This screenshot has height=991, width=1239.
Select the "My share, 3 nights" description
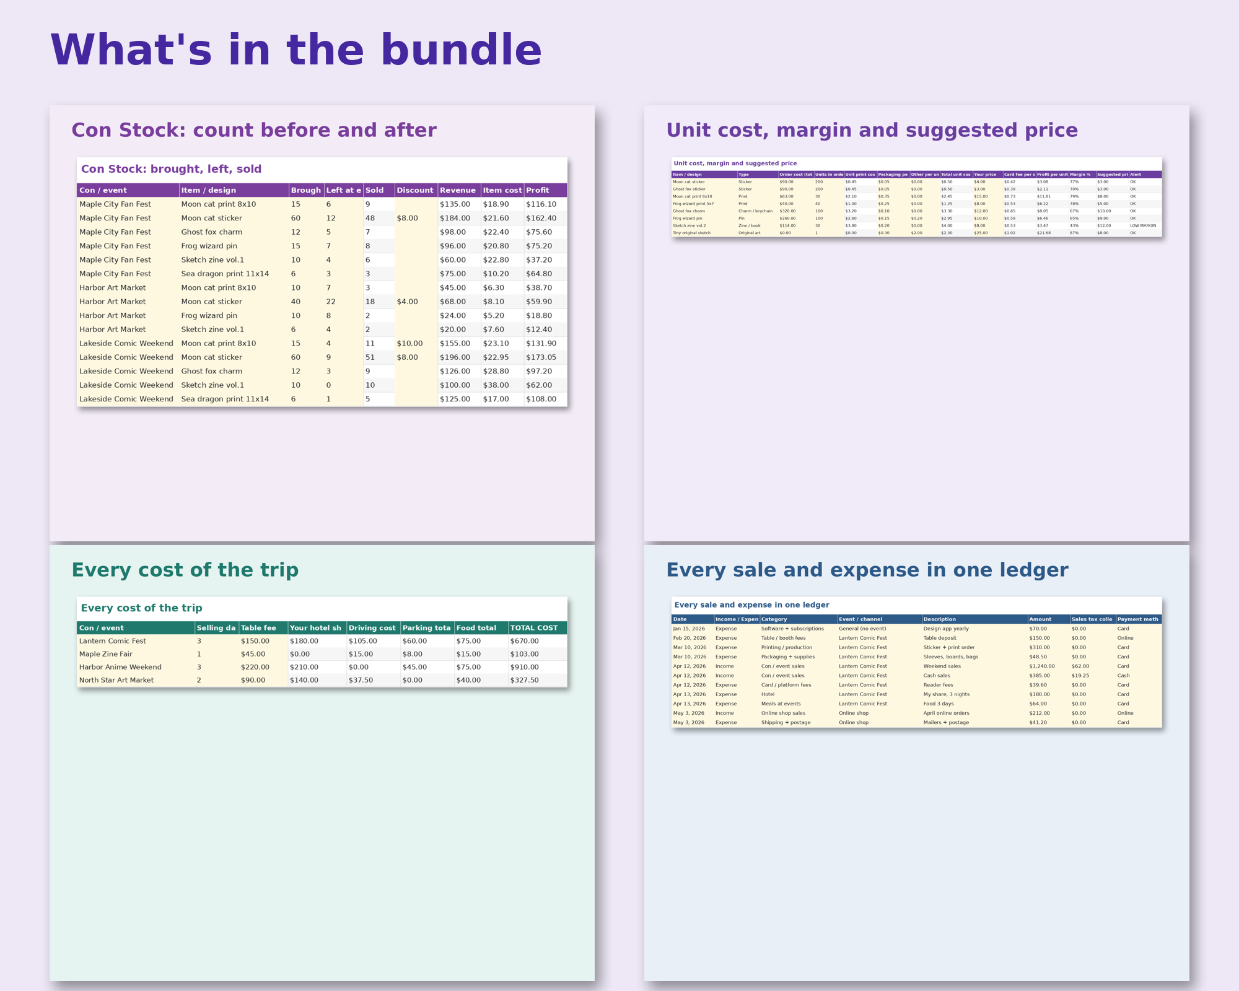click(x=974, y=694)
